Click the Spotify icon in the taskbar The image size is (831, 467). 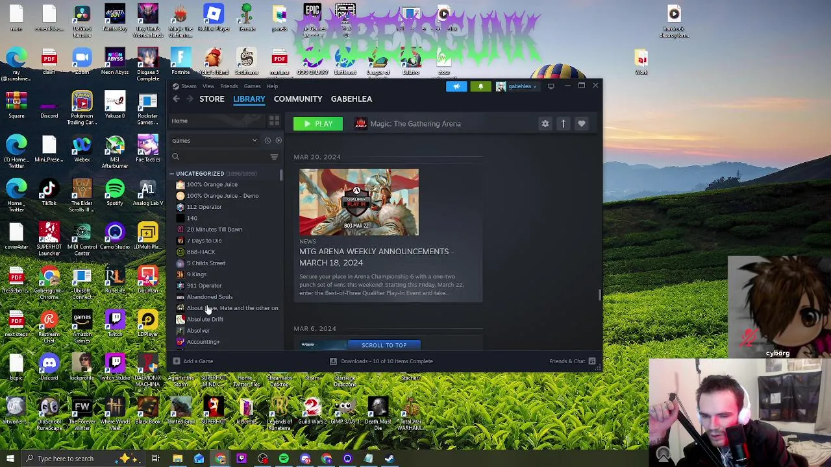[x=284, y=459]
